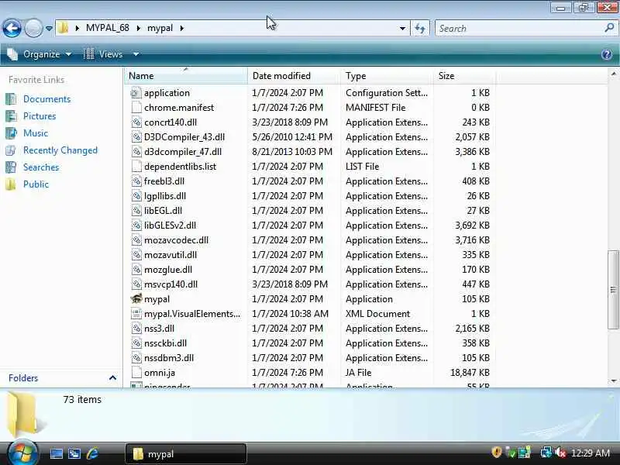Open the Views dropdown arrow
The height and width of the screenshot is (465, 620).
(136, 54)
